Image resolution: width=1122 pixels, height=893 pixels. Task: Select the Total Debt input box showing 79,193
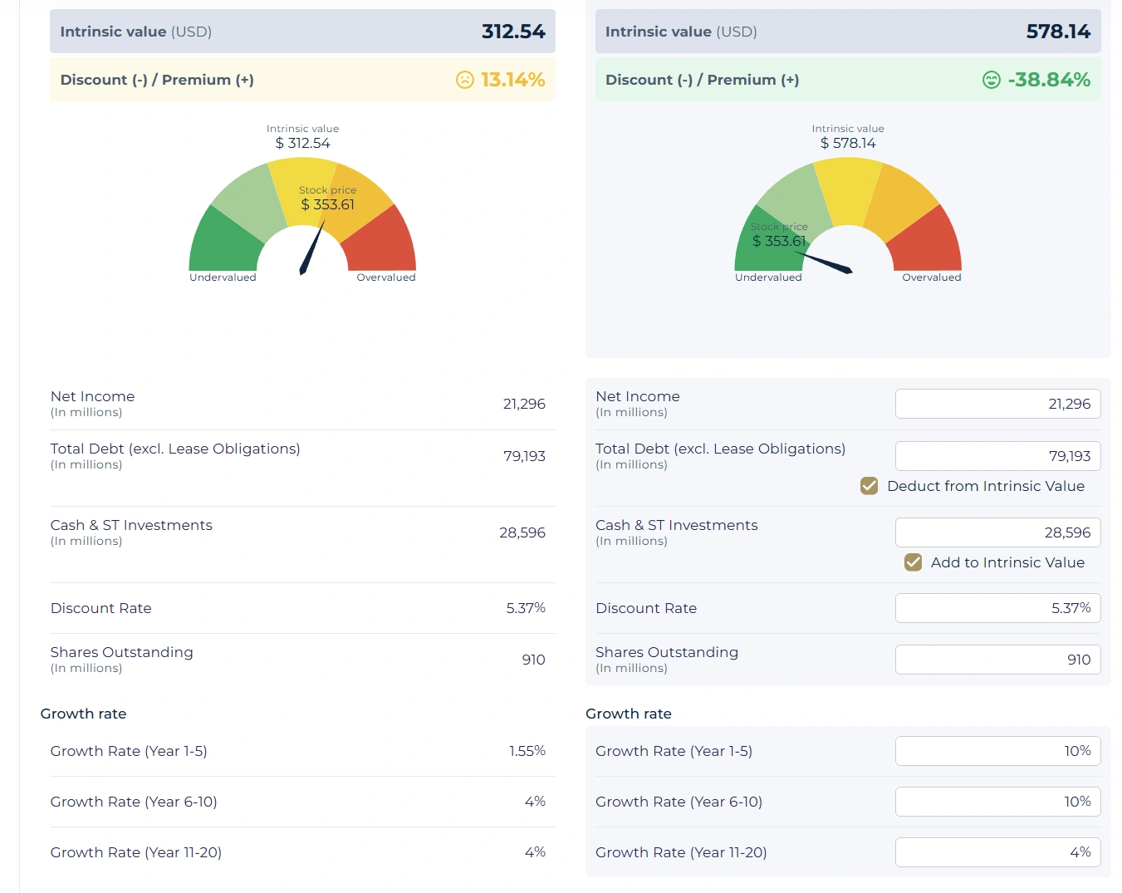[x=997, y=456]
